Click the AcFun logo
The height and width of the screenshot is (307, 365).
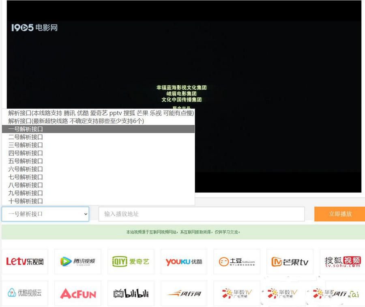pos(78,293)
